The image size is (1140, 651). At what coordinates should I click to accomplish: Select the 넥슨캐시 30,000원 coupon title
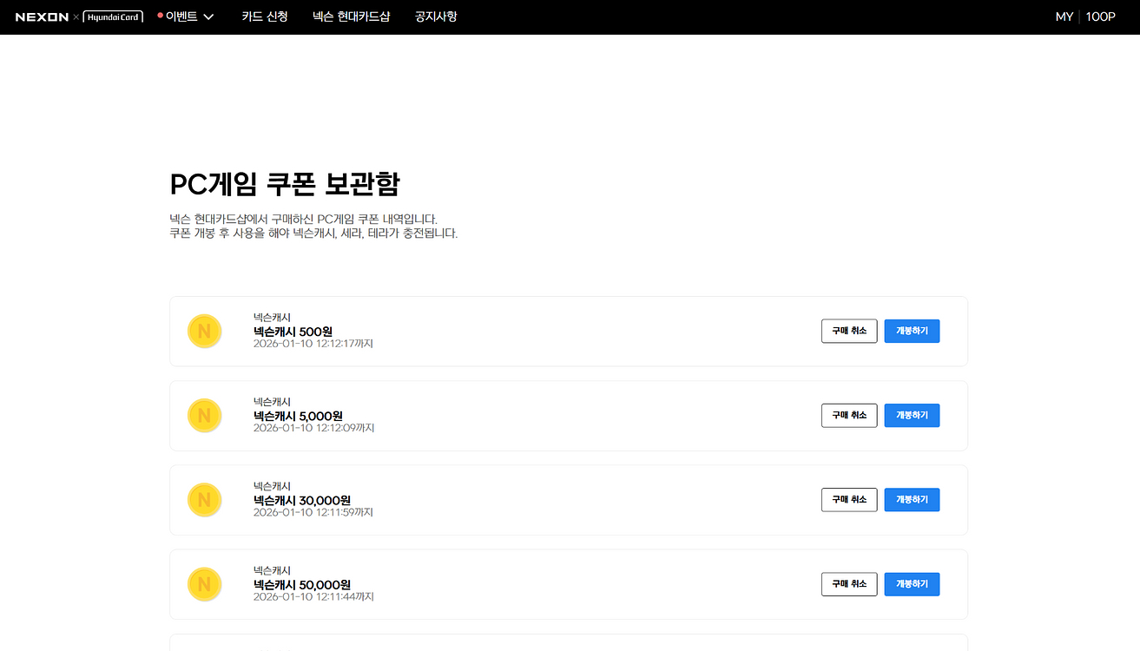[x=301, y=500]
